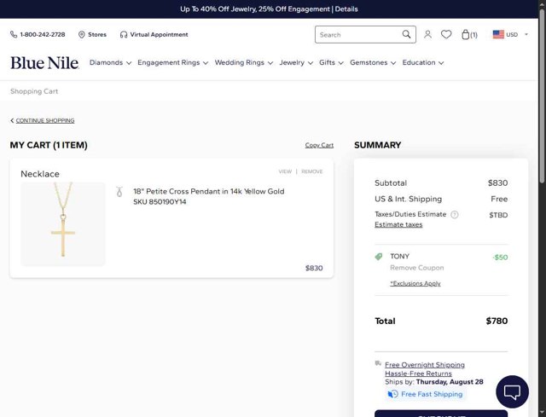The image size is (546, 417).
Task: Expand the Diamonds menu
Action: click(x=110, y=62)
